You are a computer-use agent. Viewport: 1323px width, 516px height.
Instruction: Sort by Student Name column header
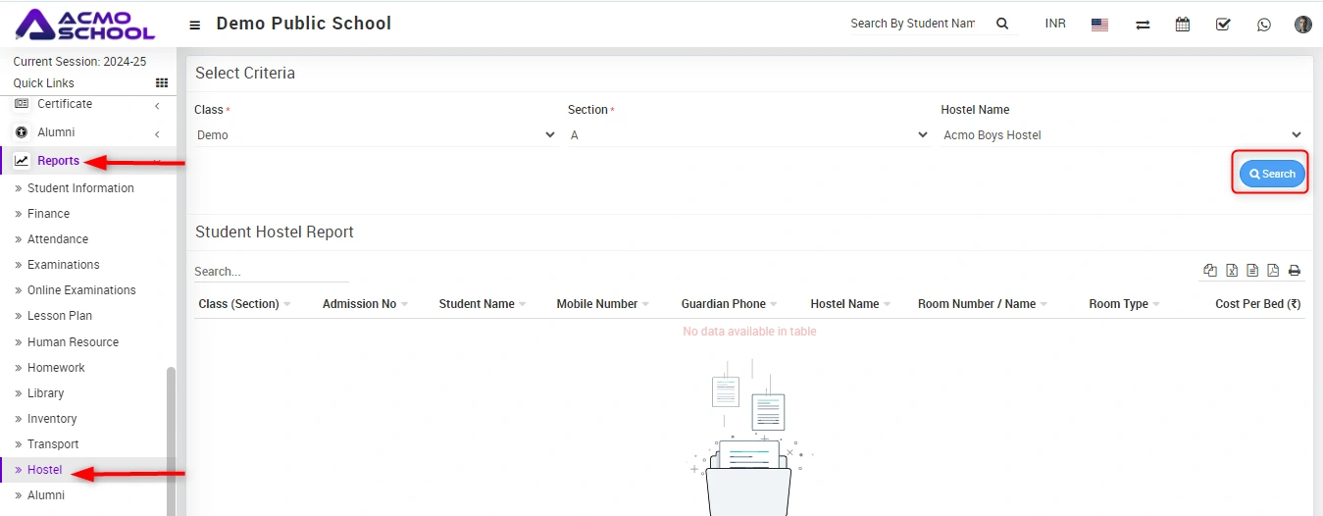coord(477,304)
